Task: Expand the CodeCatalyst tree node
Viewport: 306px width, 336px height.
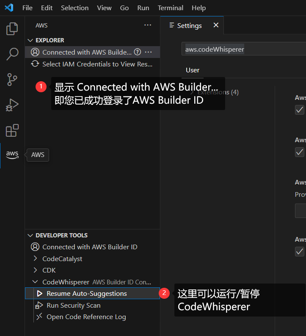Action: click(x=36, y=259)
